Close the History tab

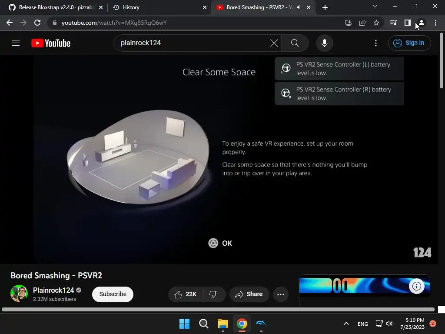[x=205, y=8]
